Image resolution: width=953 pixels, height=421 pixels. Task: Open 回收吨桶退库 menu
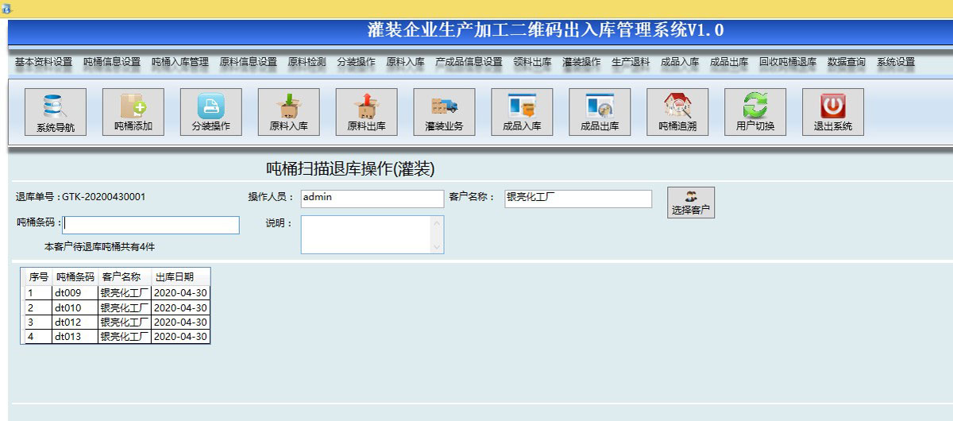(x=788, y=62)
